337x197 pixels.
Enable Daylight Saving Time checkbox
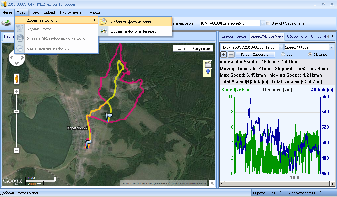pos(268,23)
